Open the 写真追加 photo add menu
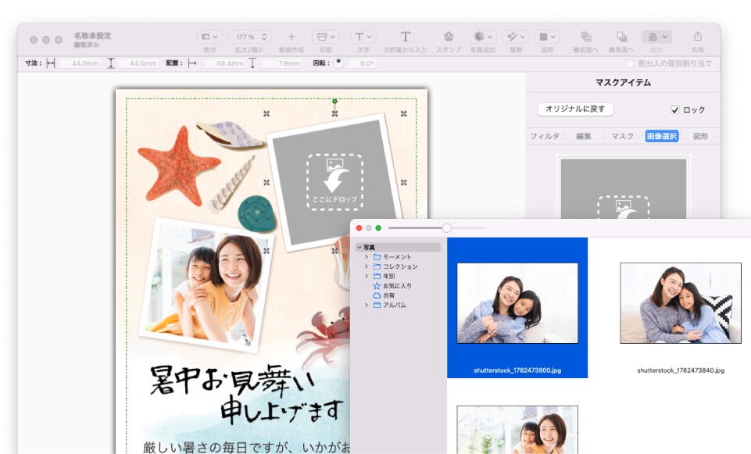The height and width of the screenshot is (454, 751). (483, 37)
